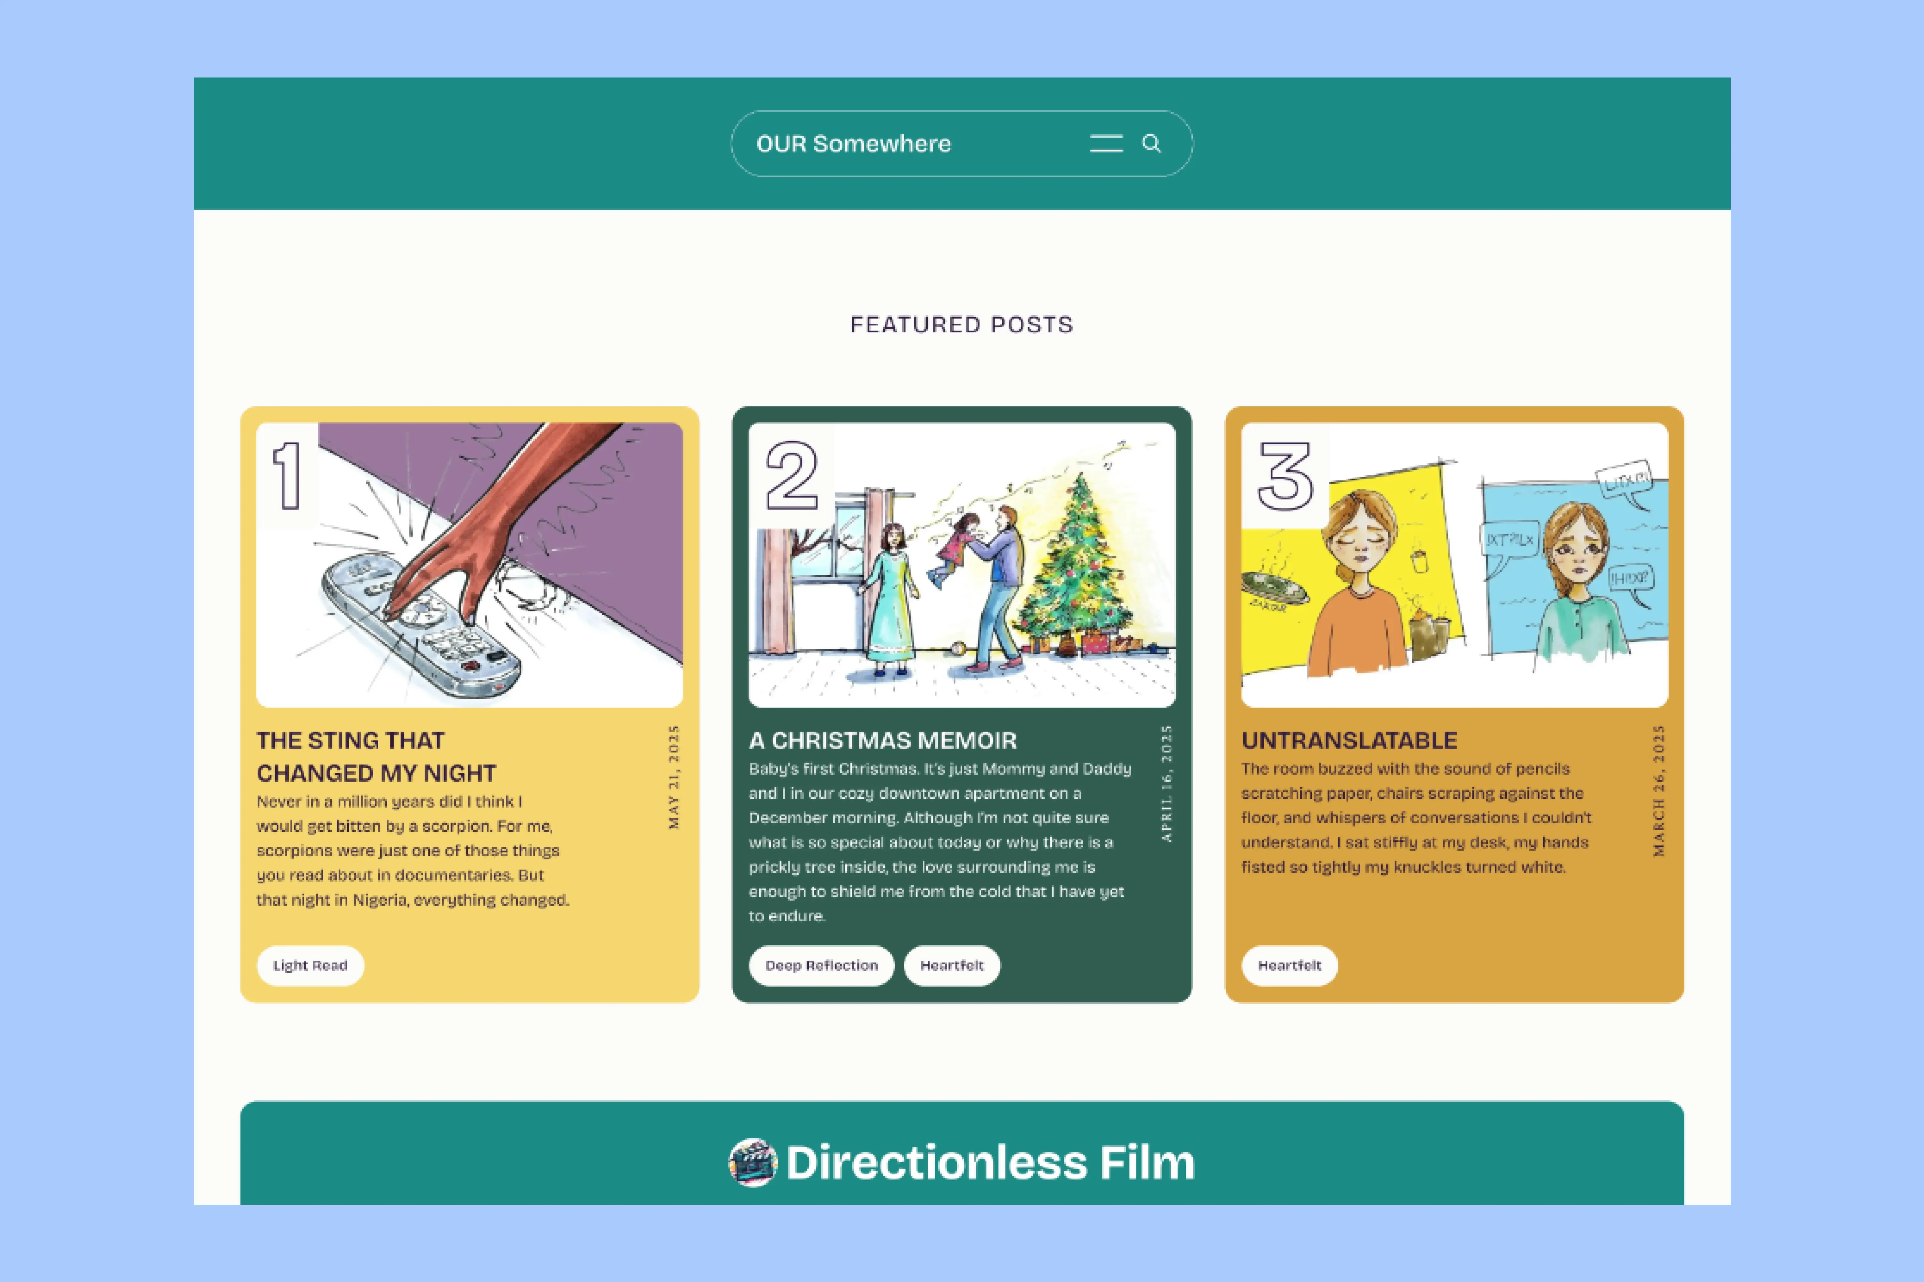Open "A Christmas Memoir" post title
This screenshot has height=1282, width=1924.
click(883, 741)
